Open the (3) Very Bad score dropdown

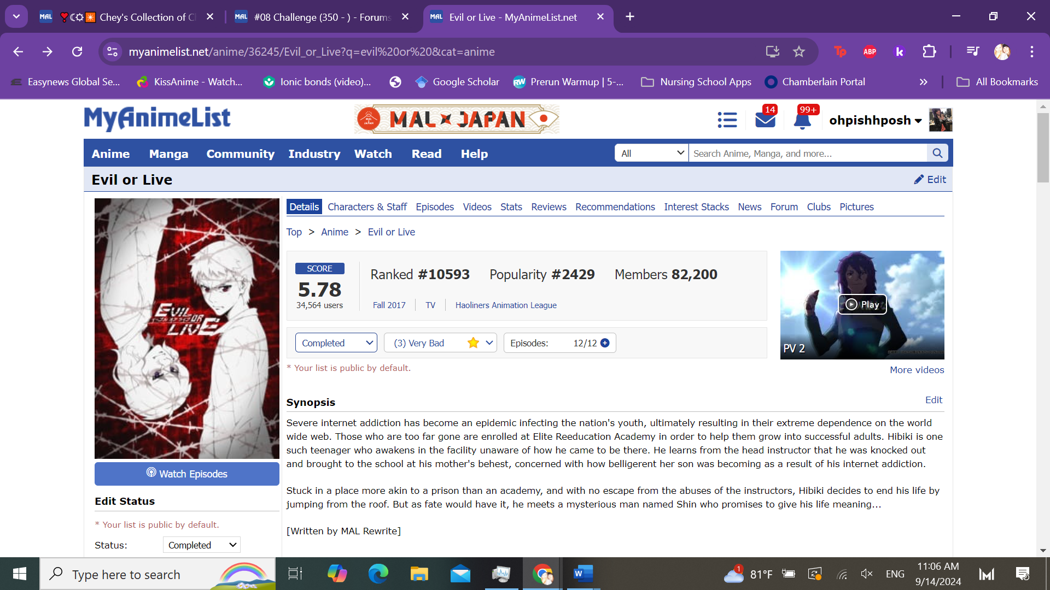coord(440,343)
